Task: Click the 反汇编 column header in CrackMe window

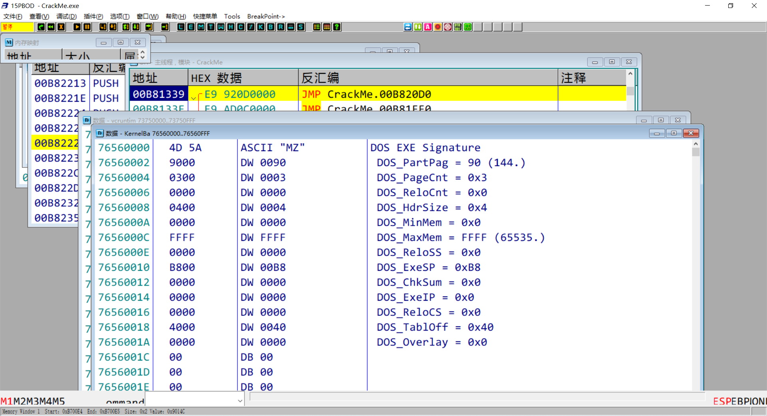Action: (x=428, y=78)
